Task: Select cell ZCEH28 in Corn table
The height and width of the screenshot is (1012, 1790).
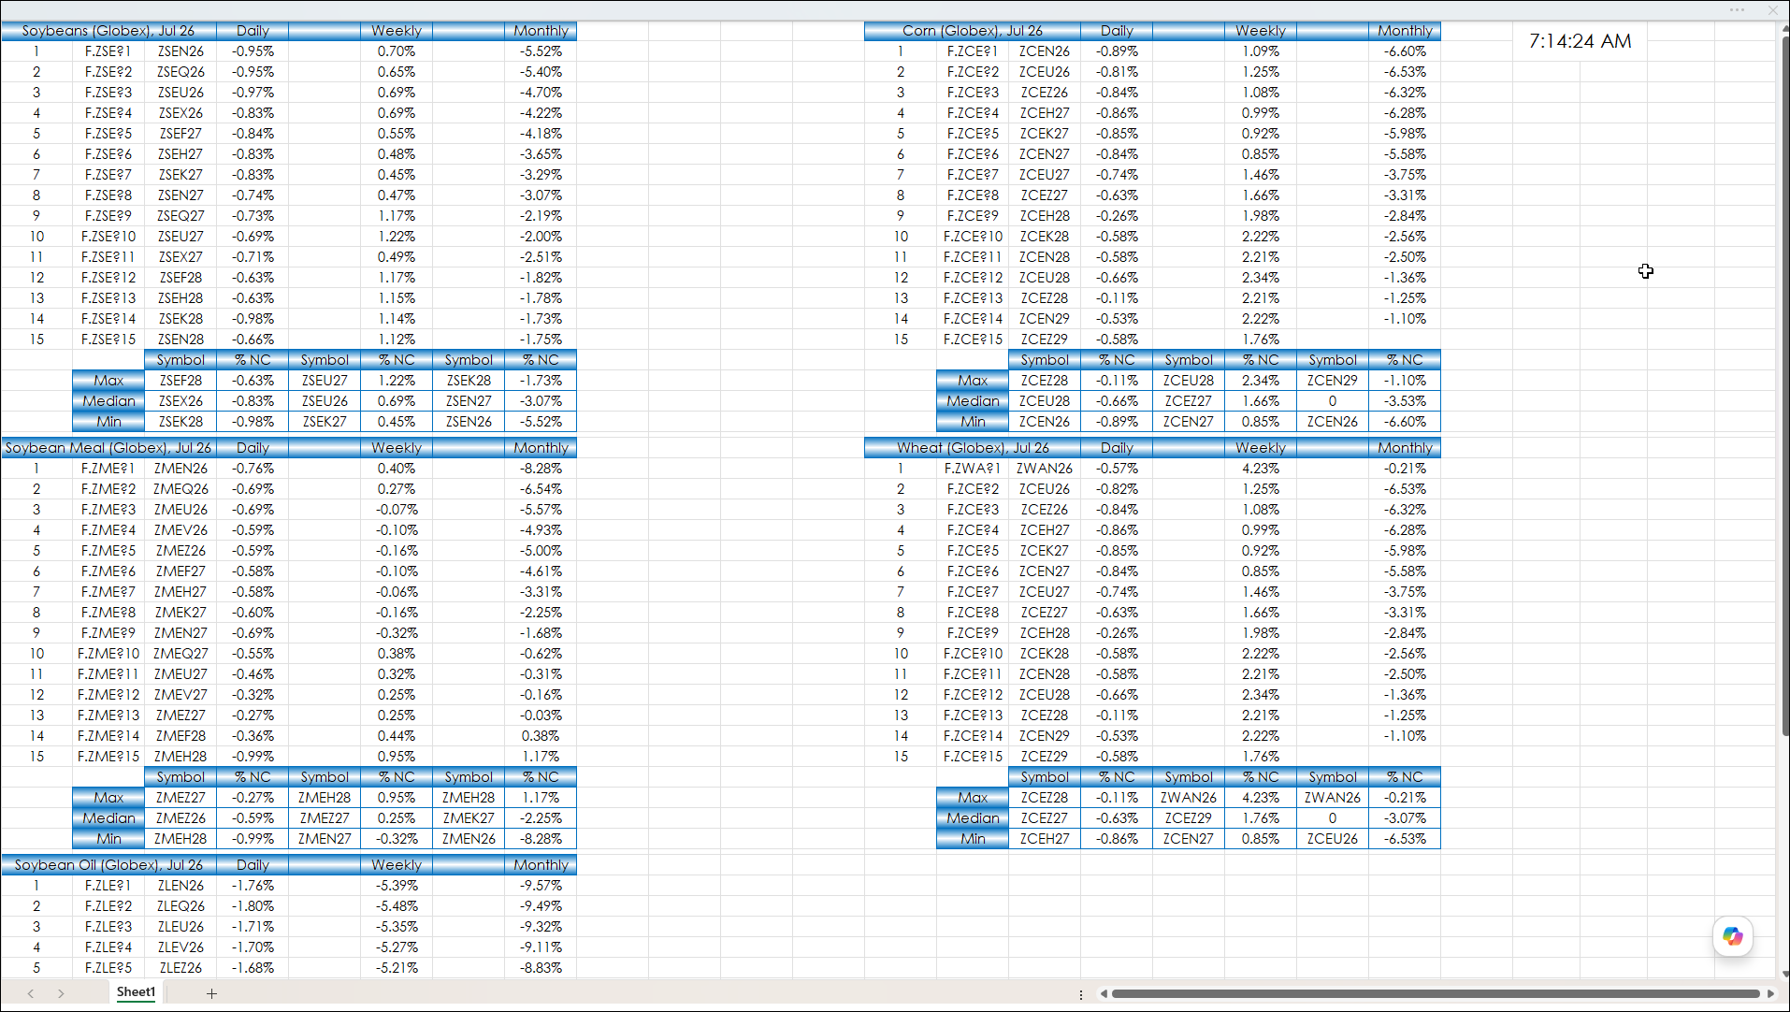Action: tap(1045, 216)
